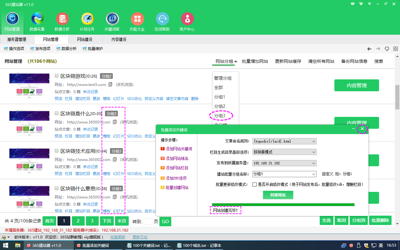Click the shirt skin icon in title bar

click(x=361, y=4)
